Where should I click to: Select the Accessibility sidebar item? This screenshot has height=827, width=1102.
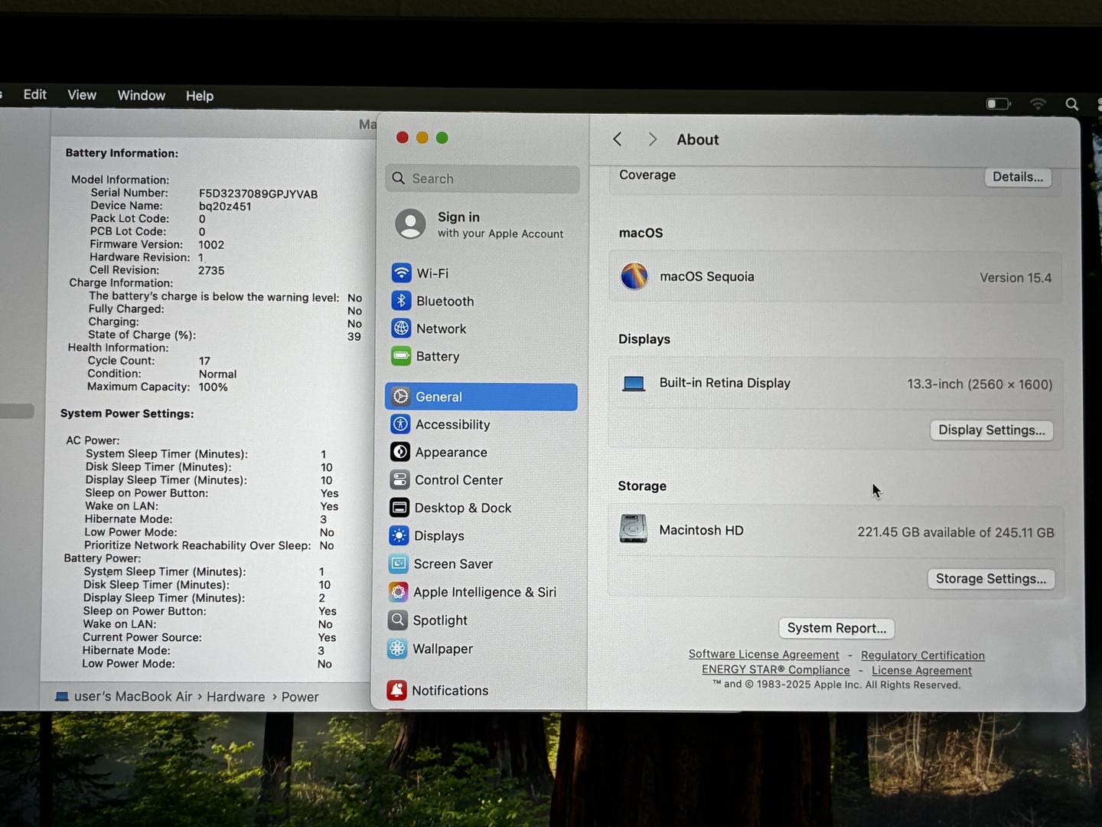coord(452,424)
